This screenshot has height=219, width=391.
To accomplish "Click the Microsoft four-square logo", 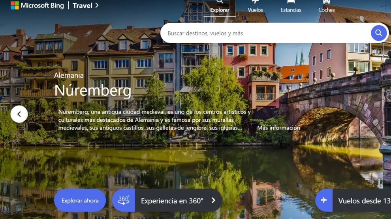I will (x=15, y=6).
